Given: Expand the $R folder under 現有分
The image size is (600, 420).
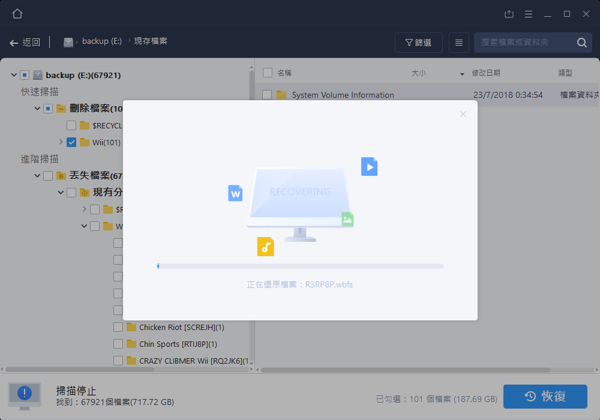Looking at the screenshot, I should [x=84, y=209].
